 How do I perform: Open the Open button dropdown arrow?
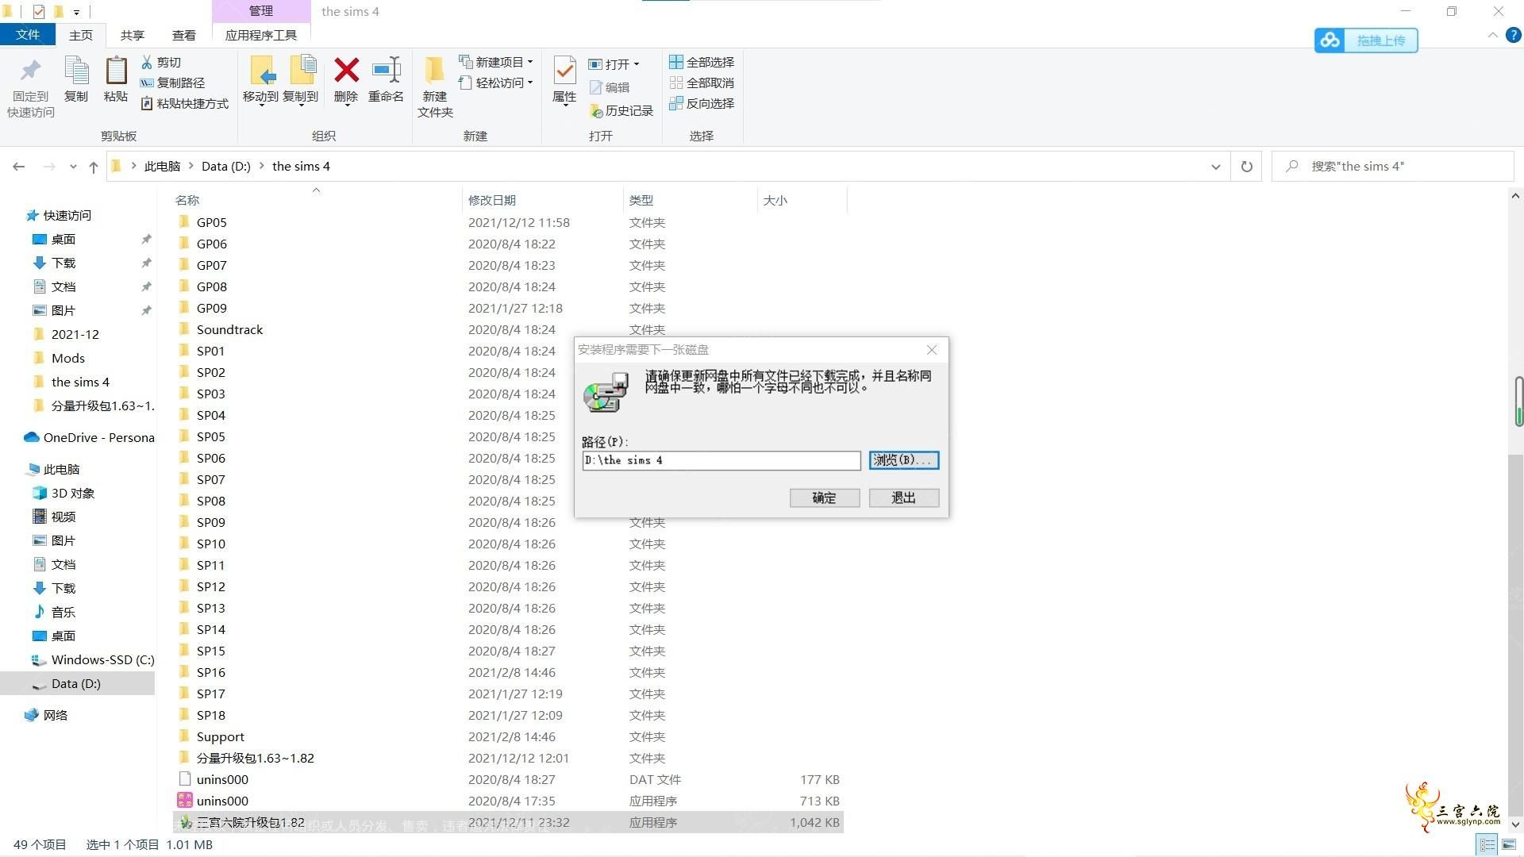(637, 64)
